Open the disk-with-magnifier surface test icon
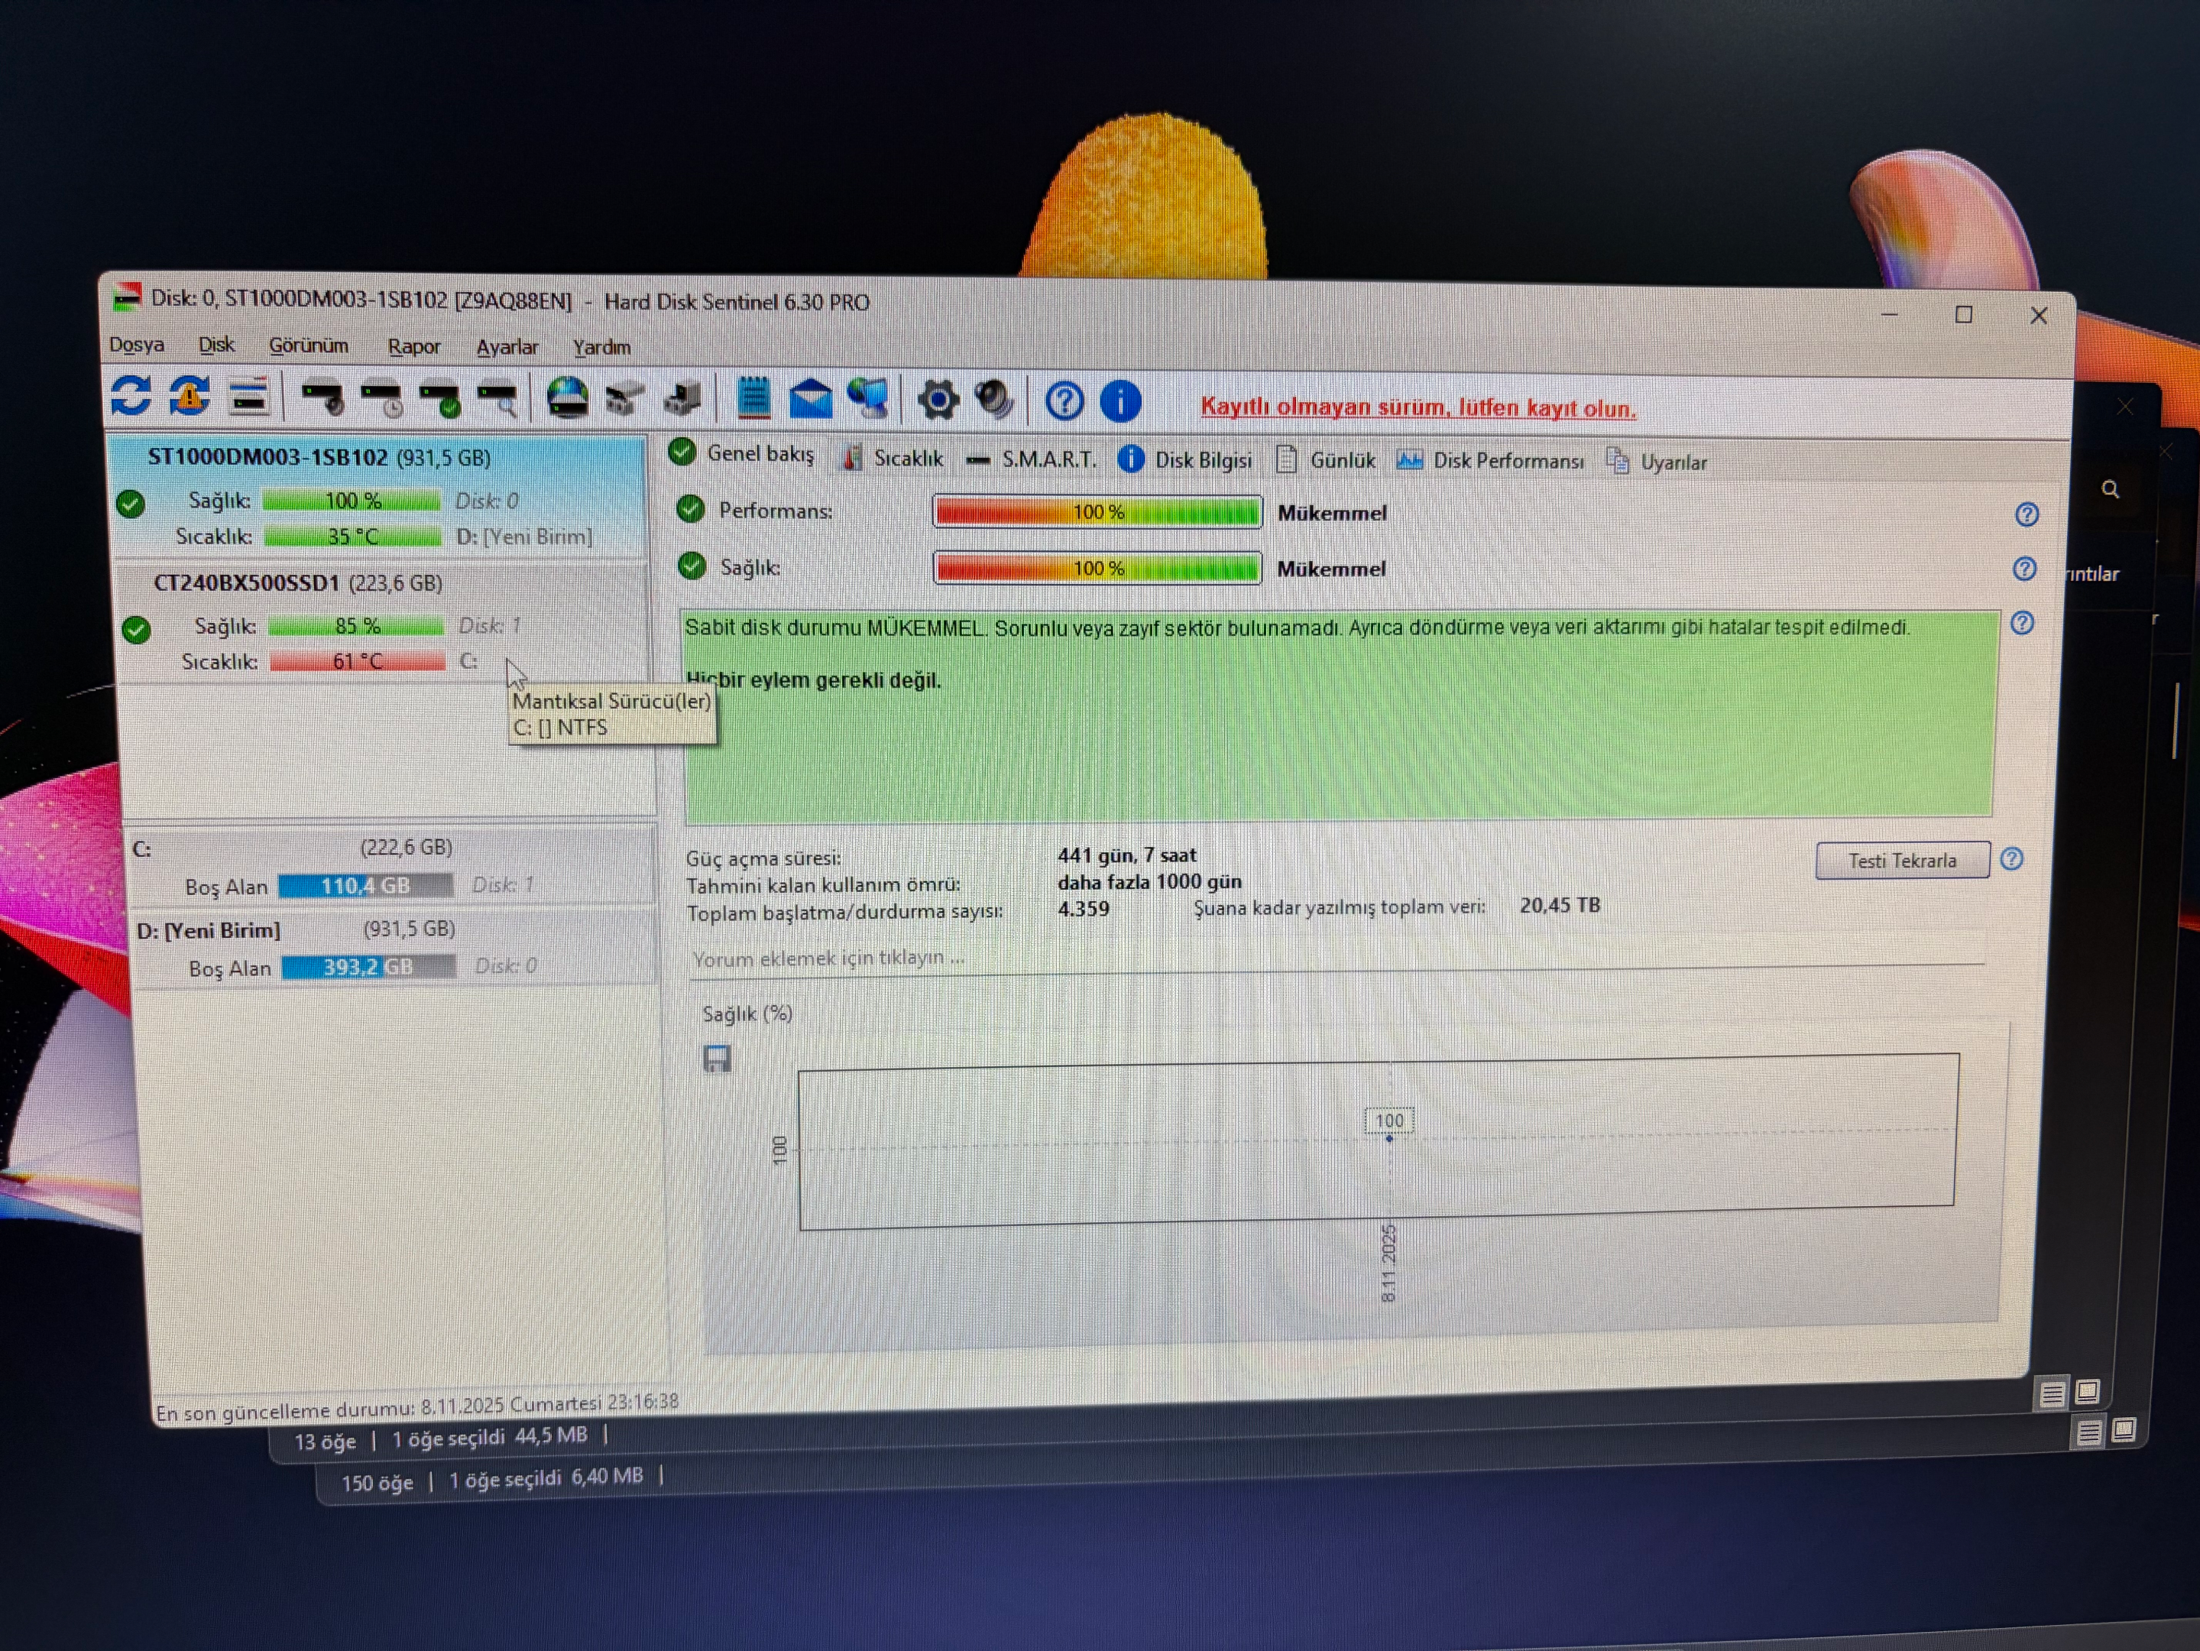Screen dimensions: 2200x1651 tap(498, 400)
